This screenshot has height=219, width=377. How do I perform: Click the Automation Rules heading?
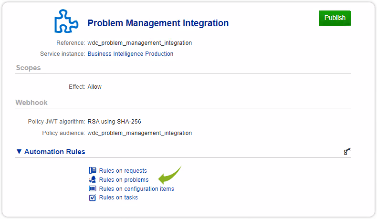click(55, 152)
